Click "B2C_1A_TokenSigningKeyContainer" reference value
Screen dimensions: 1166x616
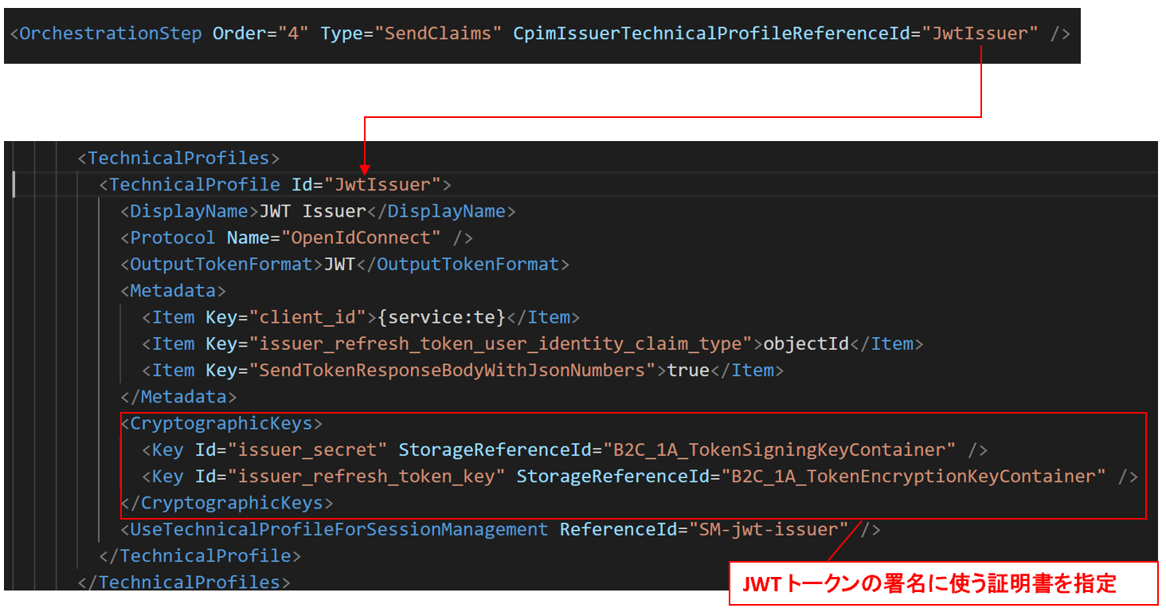click(779, 450)
